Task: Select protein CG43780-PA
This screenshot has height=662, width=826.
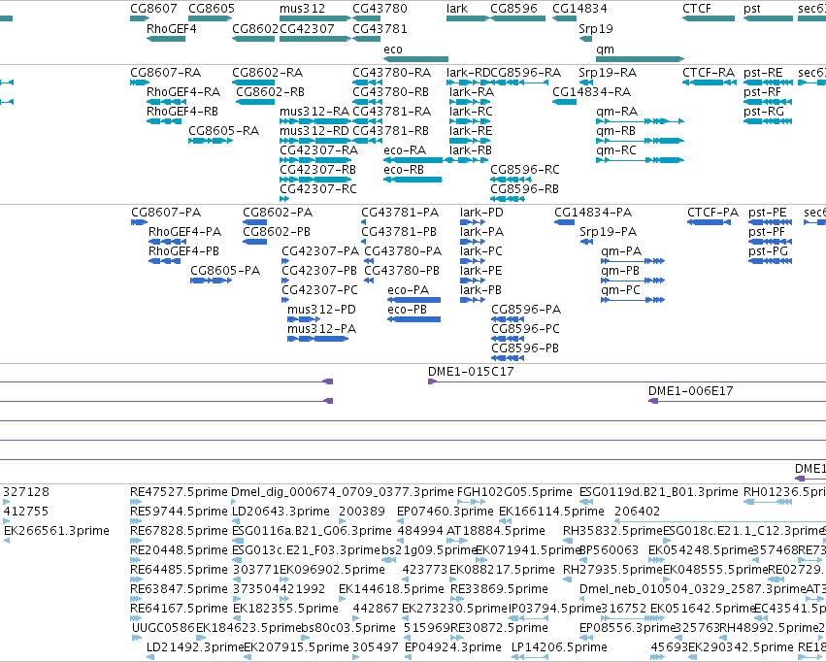Action: click(x=403, y=251)
